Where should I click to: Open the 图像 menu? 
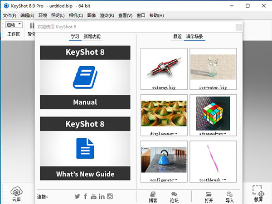(92, 15)
